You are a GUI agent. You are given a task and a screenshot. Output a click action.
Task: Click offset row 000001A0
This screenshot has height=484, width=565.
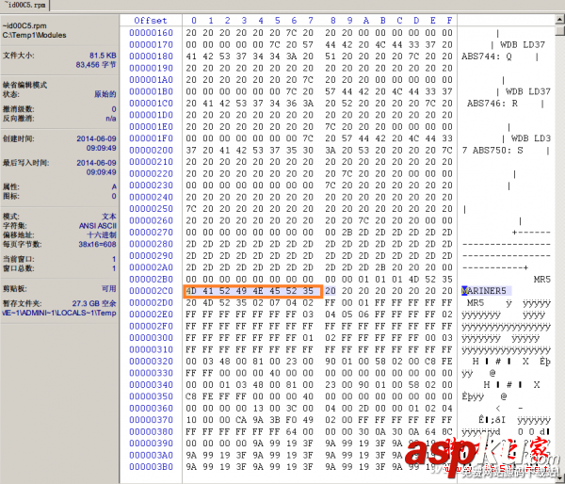[x=151, y=80]
